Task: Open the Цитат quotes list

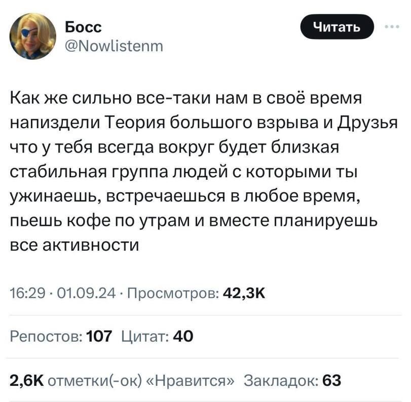Action: click(144, 336)
